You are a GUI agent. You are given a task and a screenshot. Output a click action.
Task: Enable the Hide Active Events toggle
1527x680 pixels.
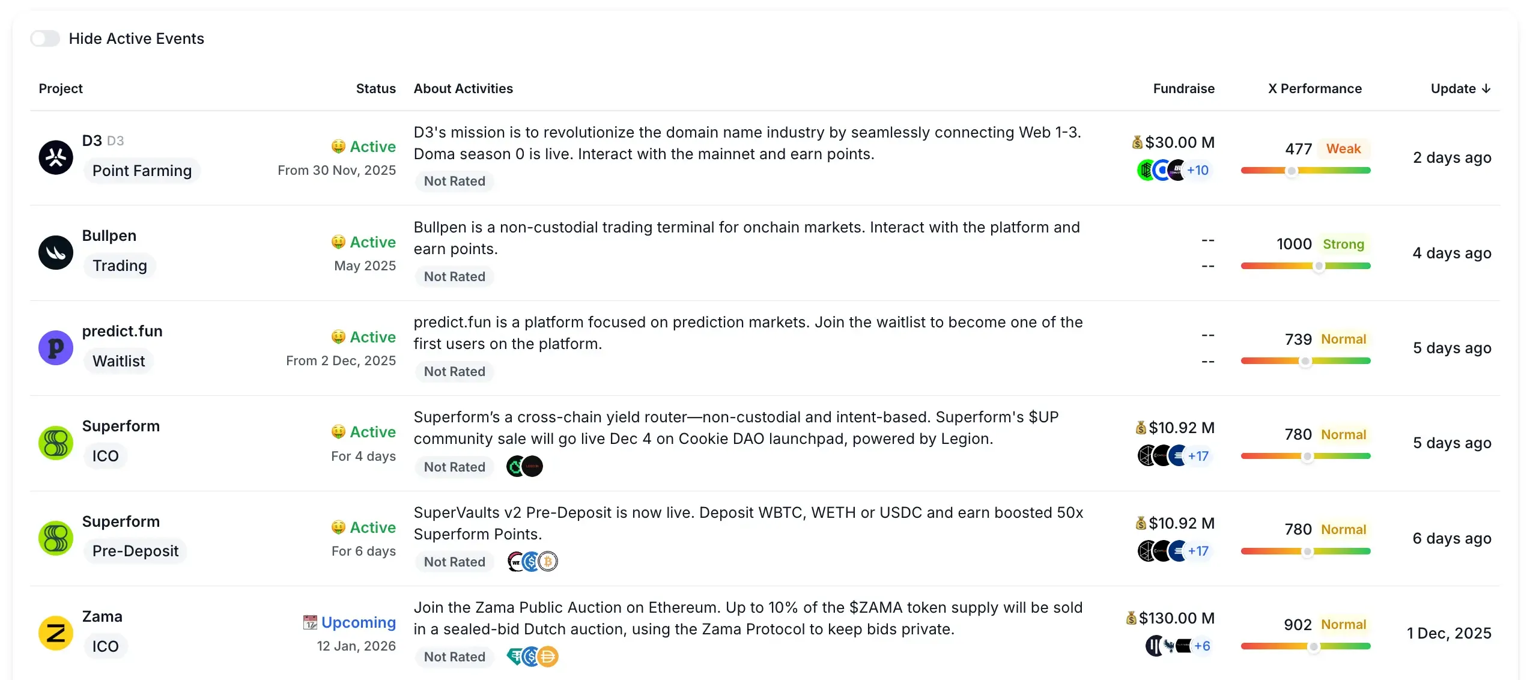coord(45,38)
